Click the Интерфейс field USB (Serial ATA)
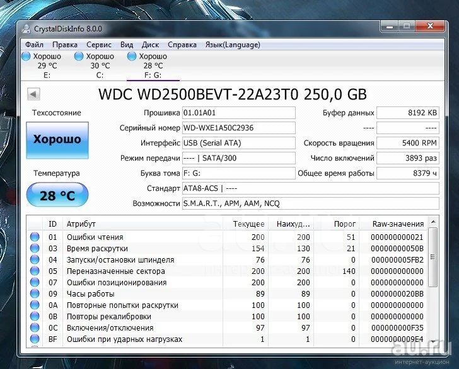459x369 pixels. point(239,143)
